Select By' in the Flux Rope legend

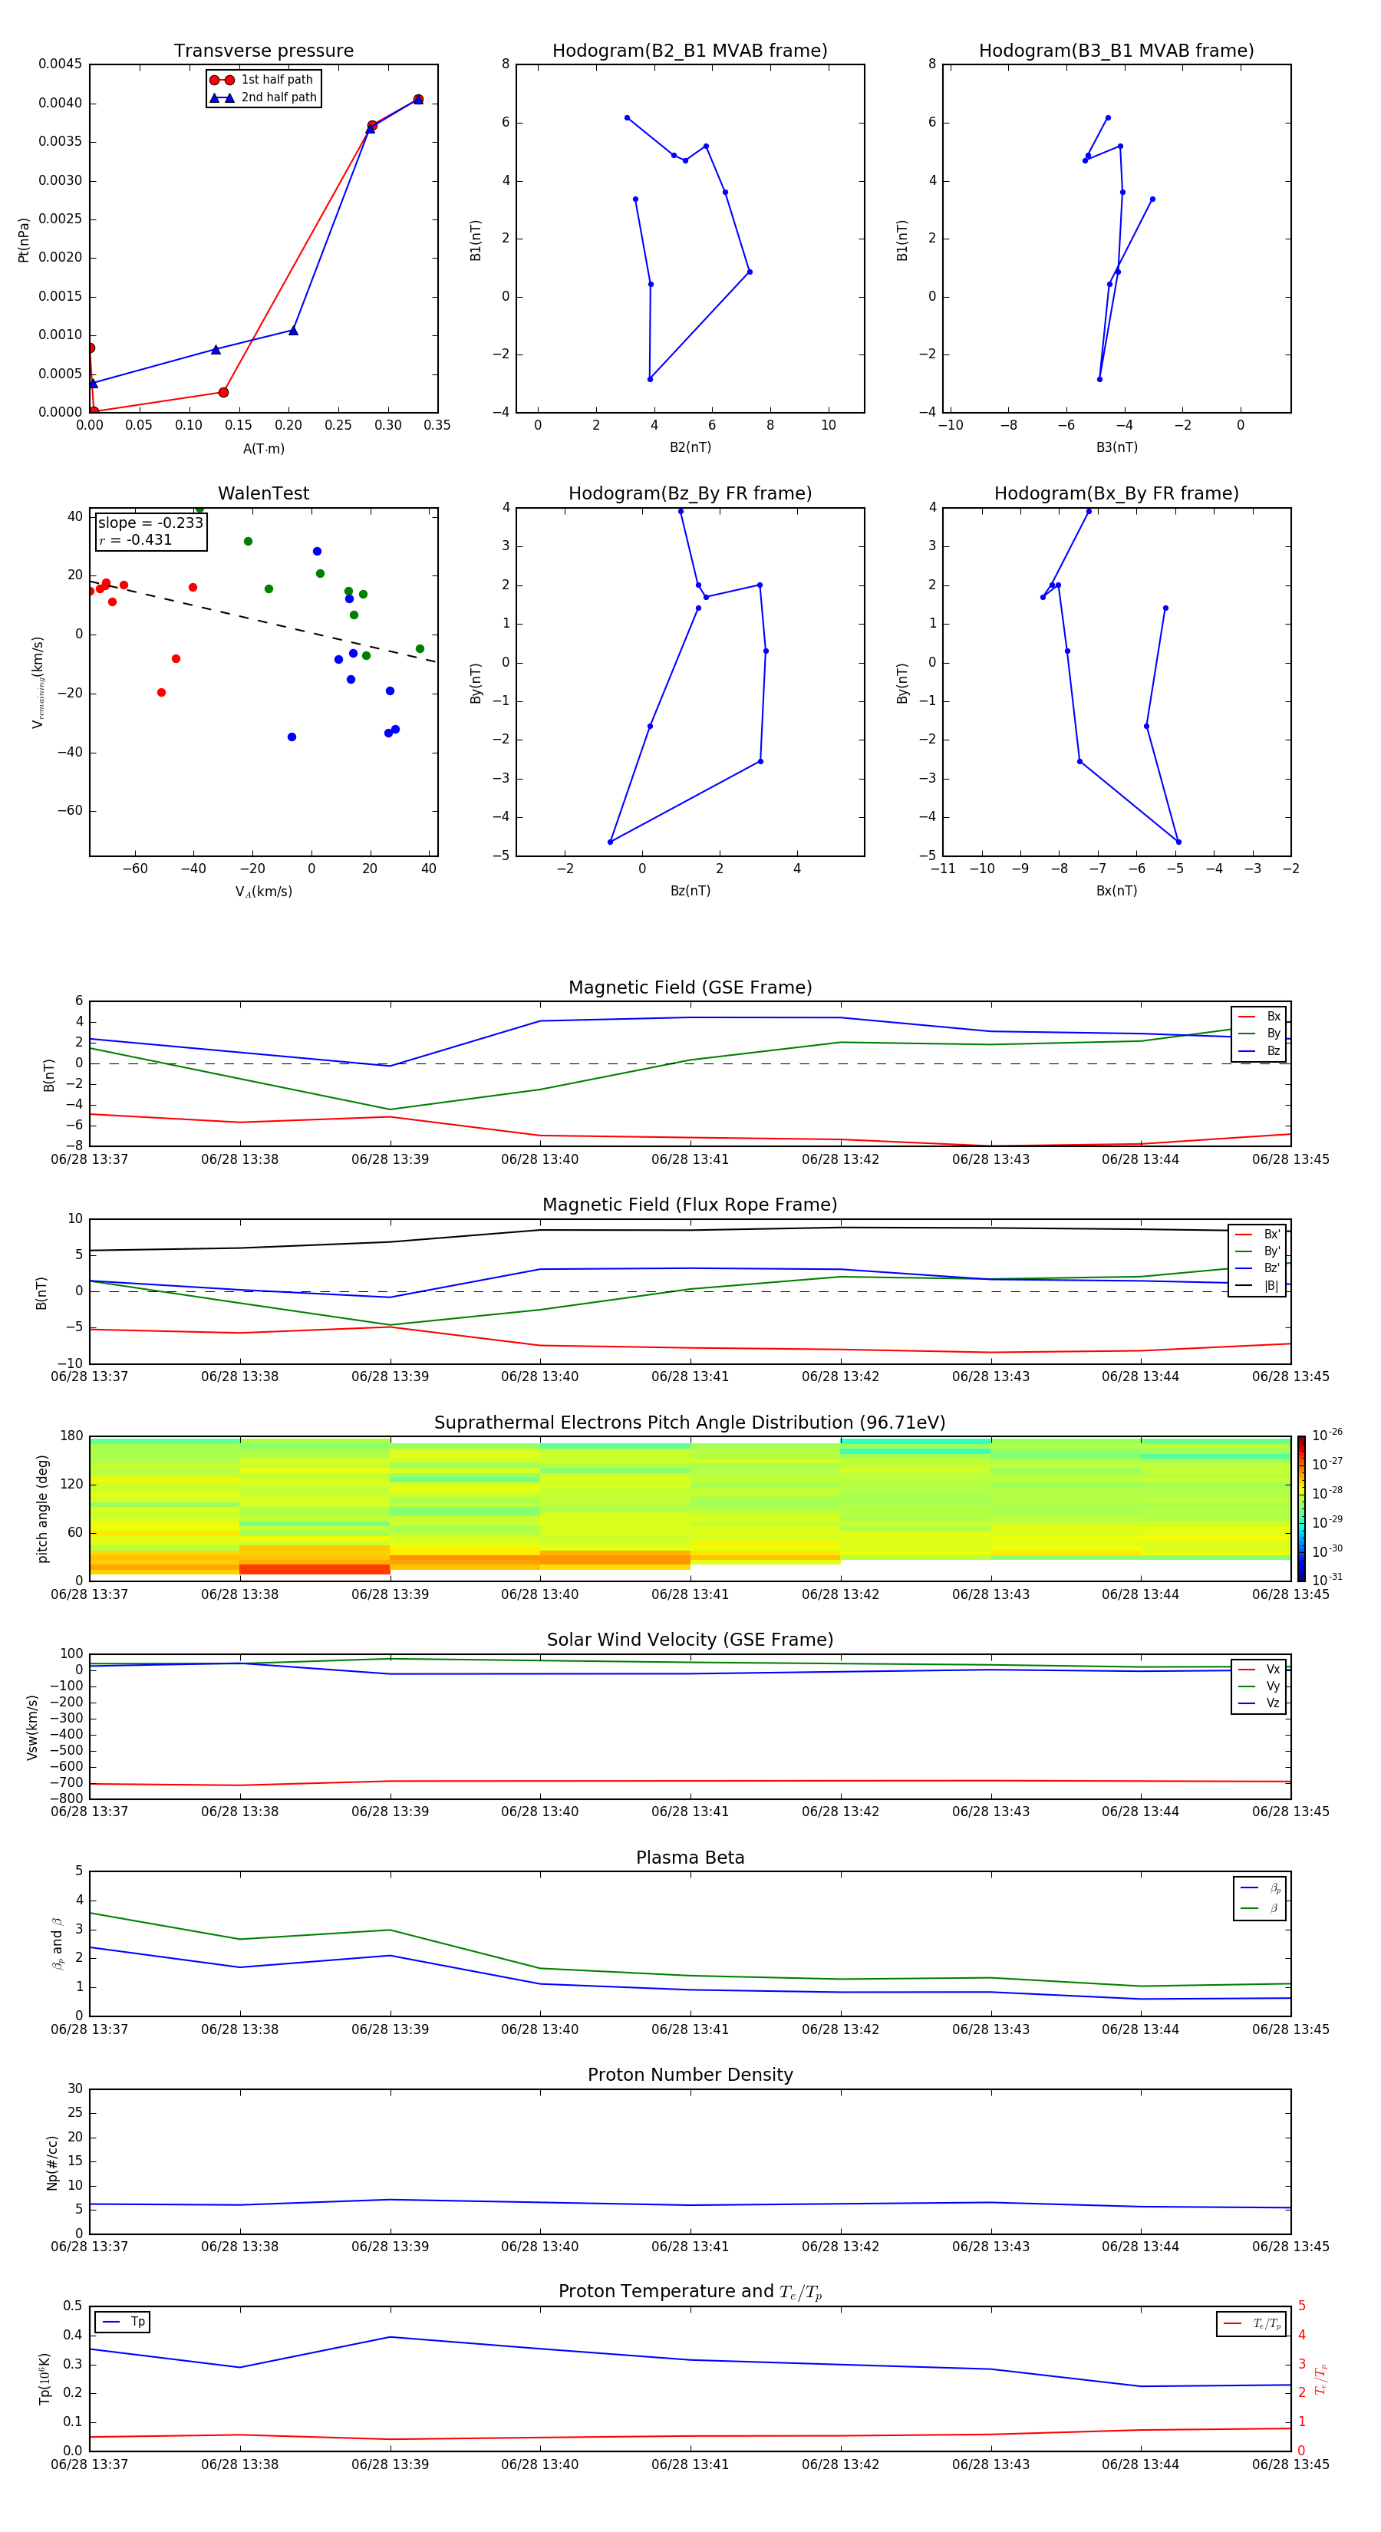[x=1258, y=1251]
